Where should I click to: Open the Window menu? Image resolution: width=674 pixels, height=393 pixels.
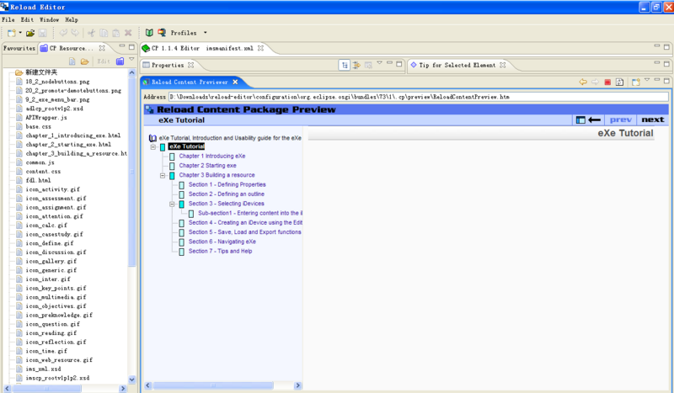pos(49,19)
